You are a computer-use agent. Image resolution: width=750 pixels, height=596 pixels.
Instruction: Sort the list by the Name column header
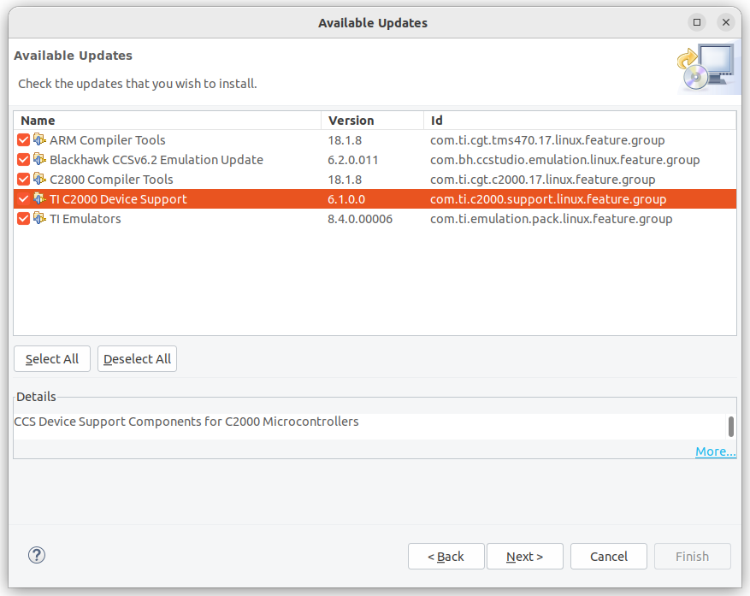[x=168, y=120]
